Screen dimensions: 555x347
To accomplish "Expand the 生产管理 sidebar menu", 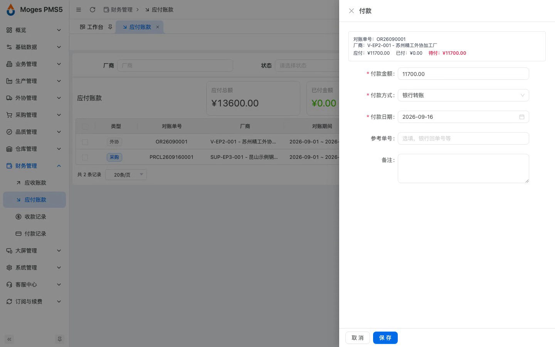I will (34, 81).
